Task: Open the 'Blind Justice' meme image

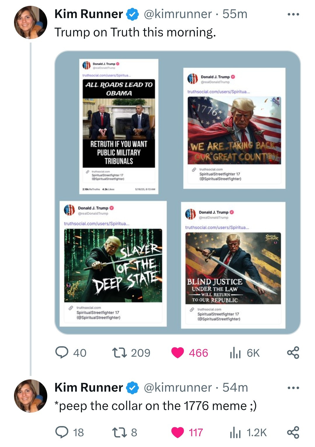Action: [233, 268]
